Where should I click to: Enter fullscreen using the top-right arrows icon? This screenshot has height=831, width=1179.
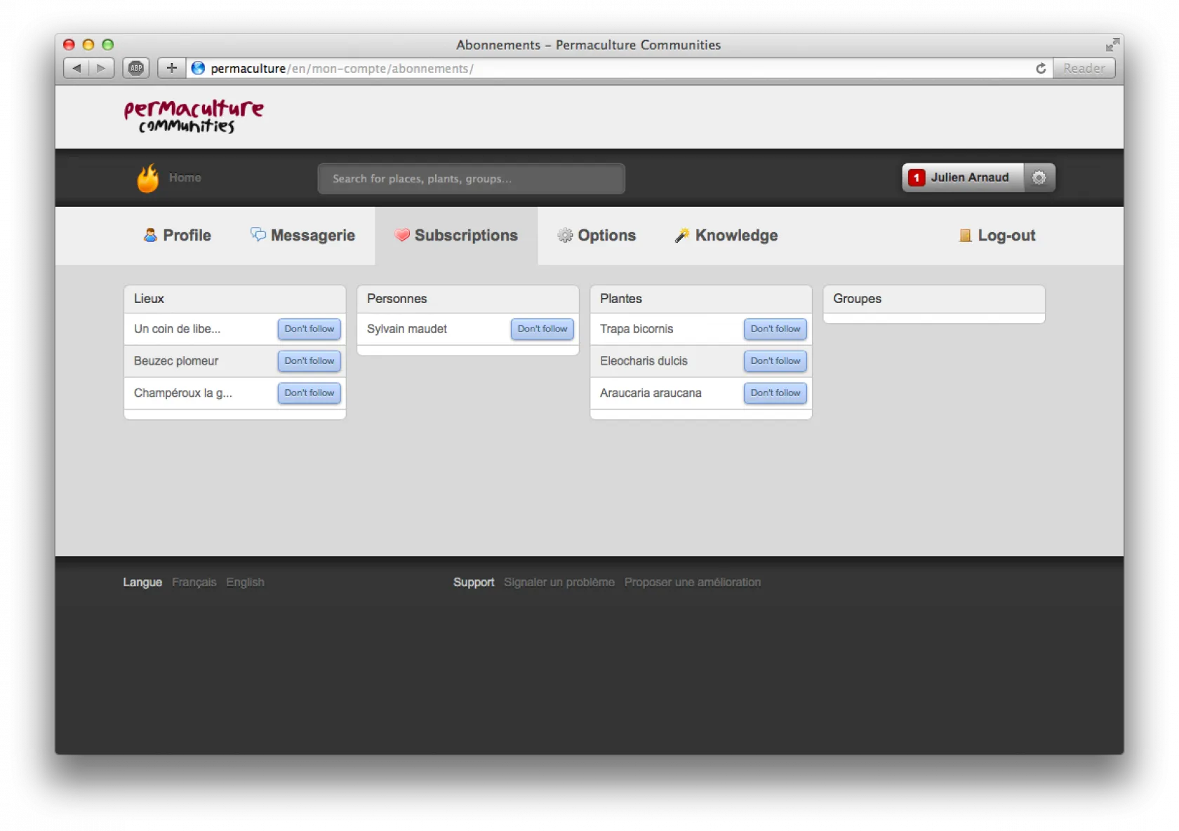(x=1112, y=45)
